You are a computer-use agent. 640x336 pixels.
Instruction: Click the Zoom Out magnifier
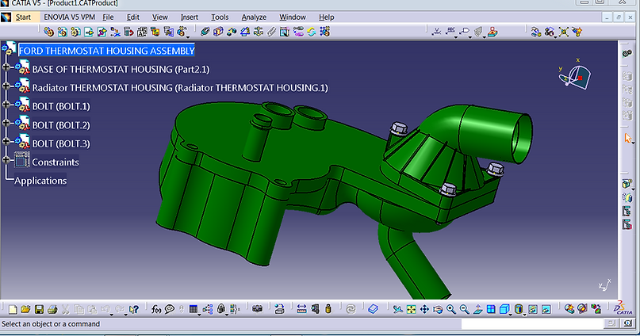click(464, 310)
